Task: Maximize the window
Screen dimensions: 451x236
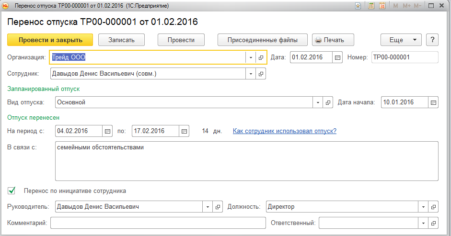Action: click(x=431, y=6)
